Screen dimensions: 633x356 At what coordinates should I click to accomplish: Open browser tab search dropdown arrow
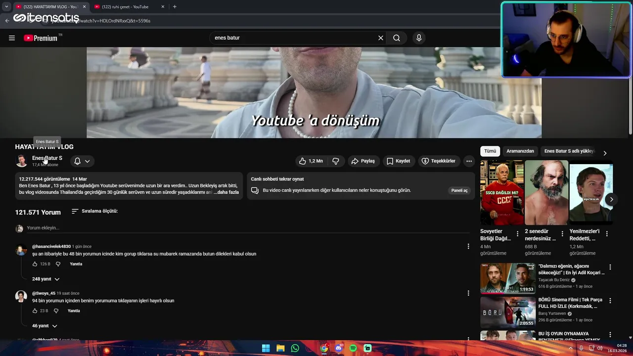6,7
